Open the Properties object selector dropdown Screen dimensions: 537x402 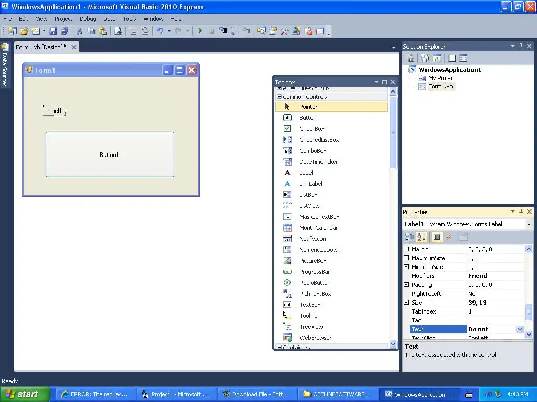(x=529, y=224)
